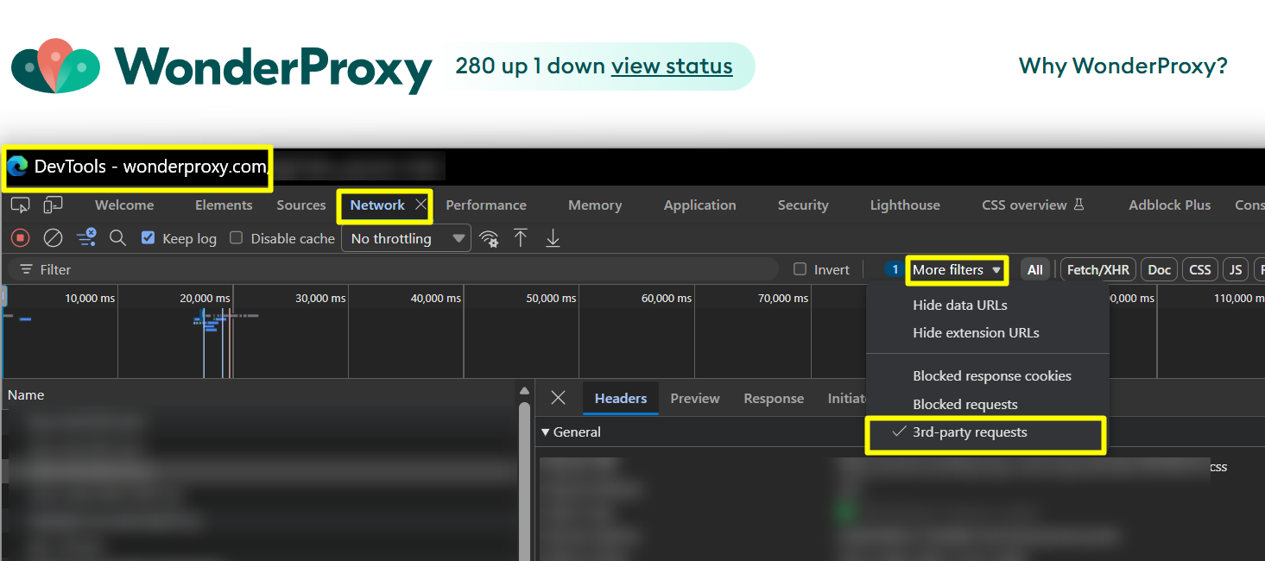The width and height of the screenshot is (1265, 561).
Task: Click the Import HAR upload icon
Action: (x=521, y=238)
